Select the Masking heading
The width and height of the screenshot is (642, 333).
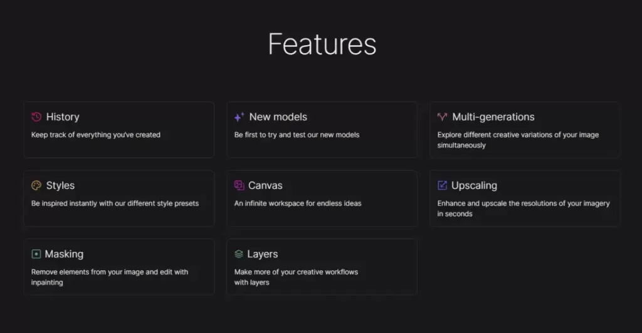pos(64,254)
